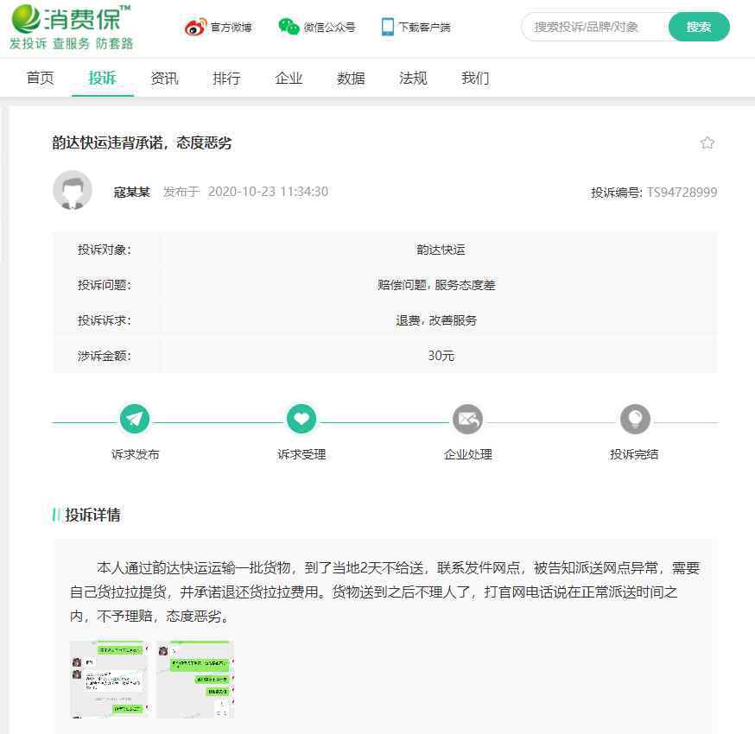Click the 诉求发布 step label
Viewport: 755px width, 734px height.
[135, 454]
